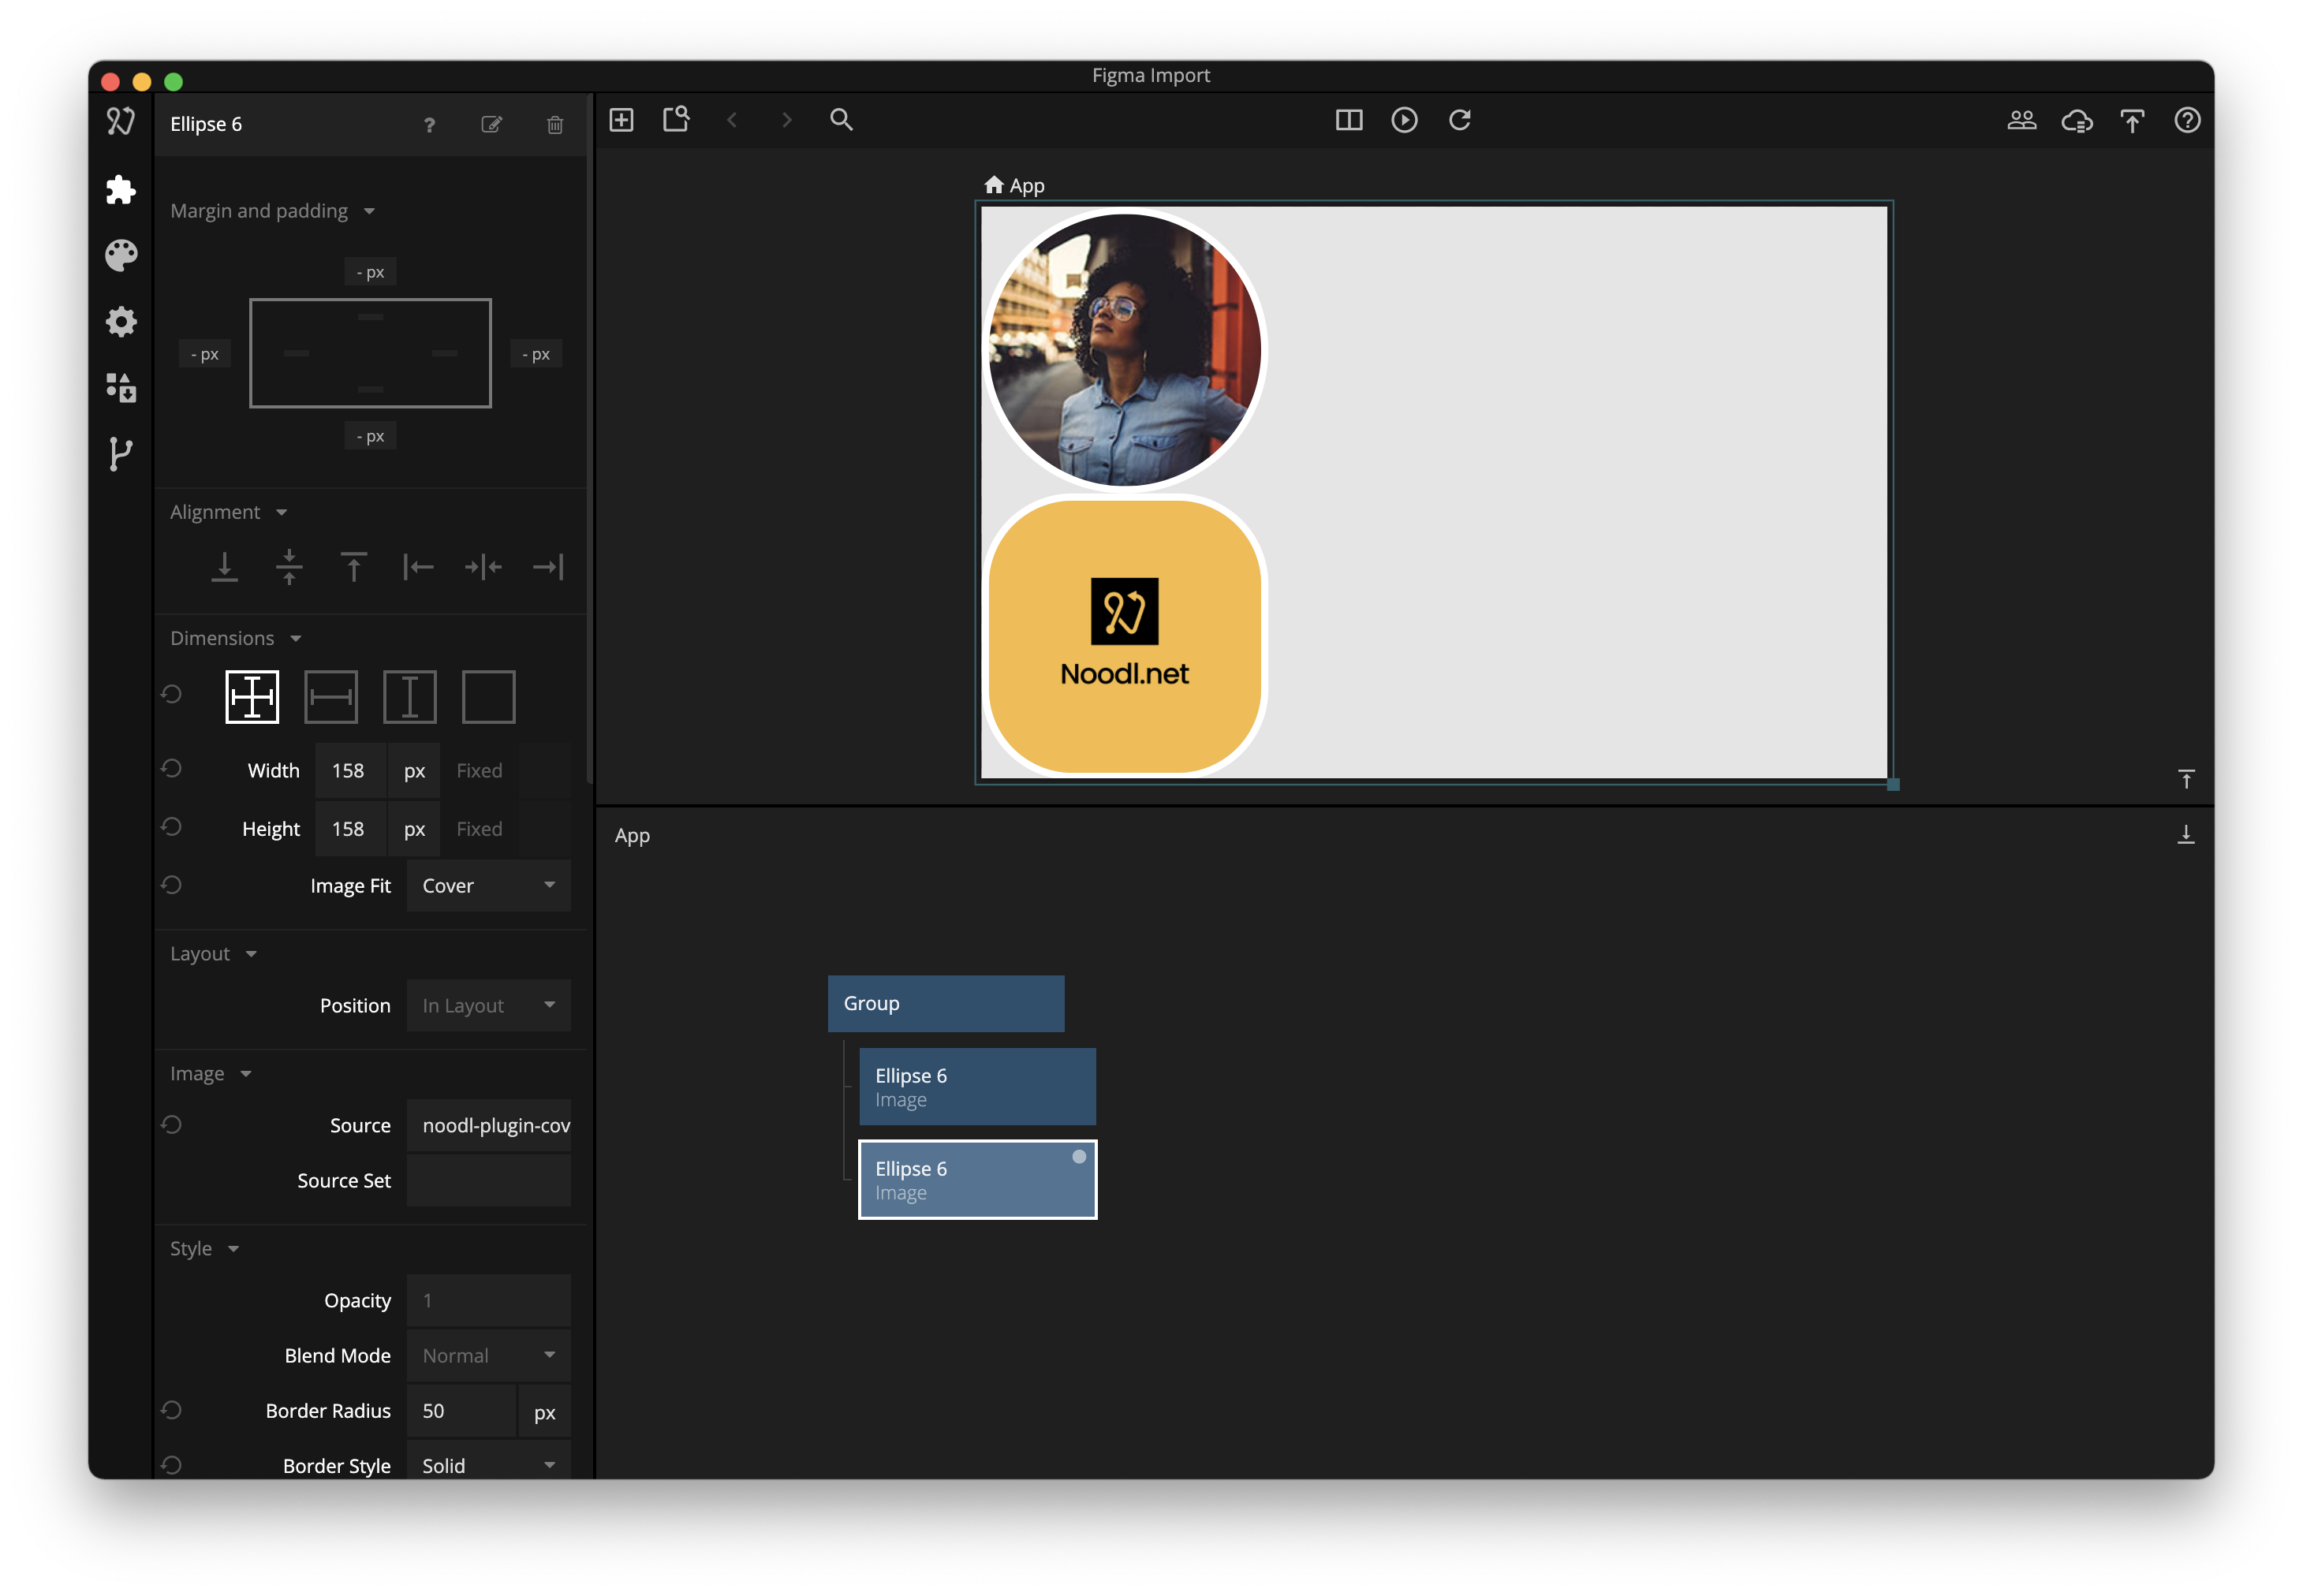2303x1596 pixels.
Task: Click the cloud services icon
Action: 2077,121
